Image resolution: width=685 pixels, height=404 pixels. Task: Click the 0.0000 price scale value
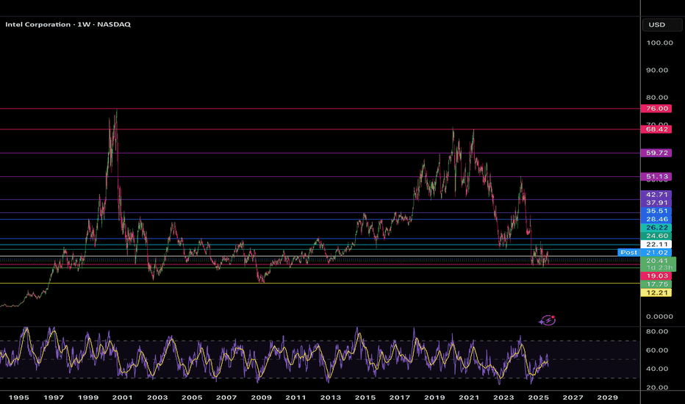tap(659, 317)
